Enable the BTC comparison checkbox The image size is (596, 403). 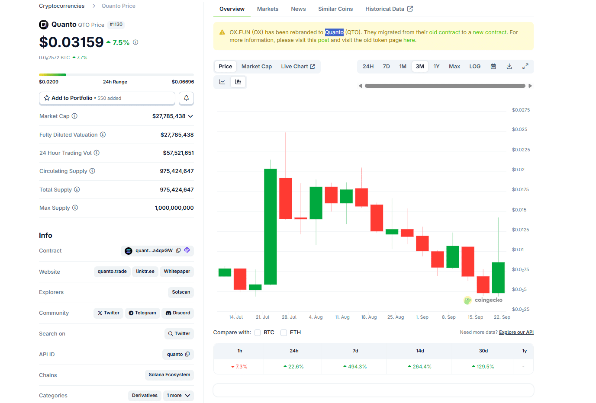point(258,333)
